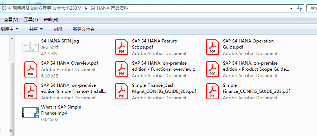Expand the breadcrumb arrow before S4 HANA 产品资料

tap(86, 9)
